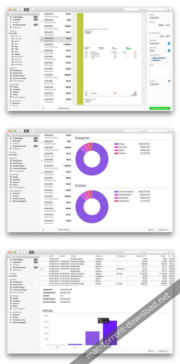Click the share icon in the invoice detail window toolbar
This screenshot has width=180, height=364.
169,10
